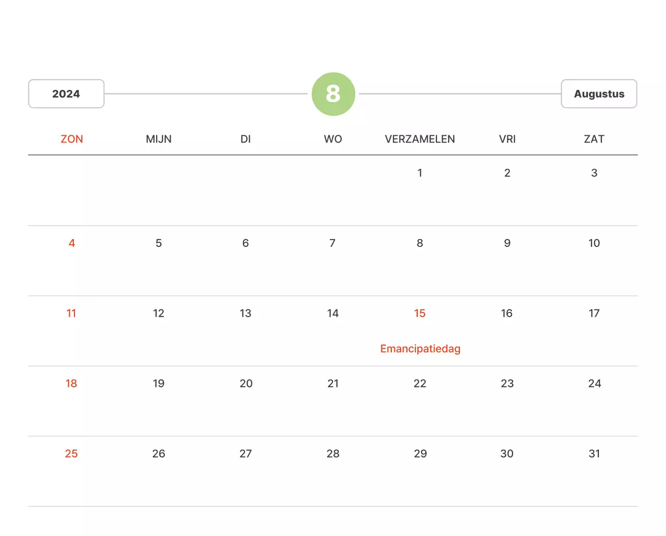This screenshot has height=536, width=666.
Task: Click on Sunday the 18th
Action: click(71, 384)
